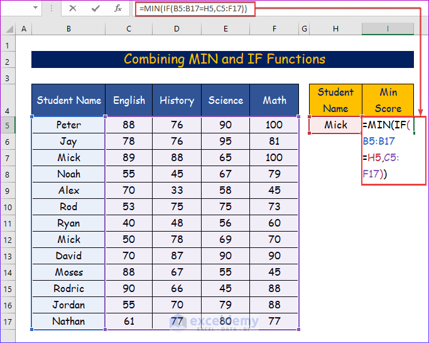Expand the Name Box dropdown arrow
The image size is (429, 343).
point(35,8)
